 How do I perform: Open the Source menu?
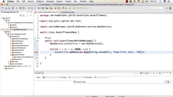point(31,1)
